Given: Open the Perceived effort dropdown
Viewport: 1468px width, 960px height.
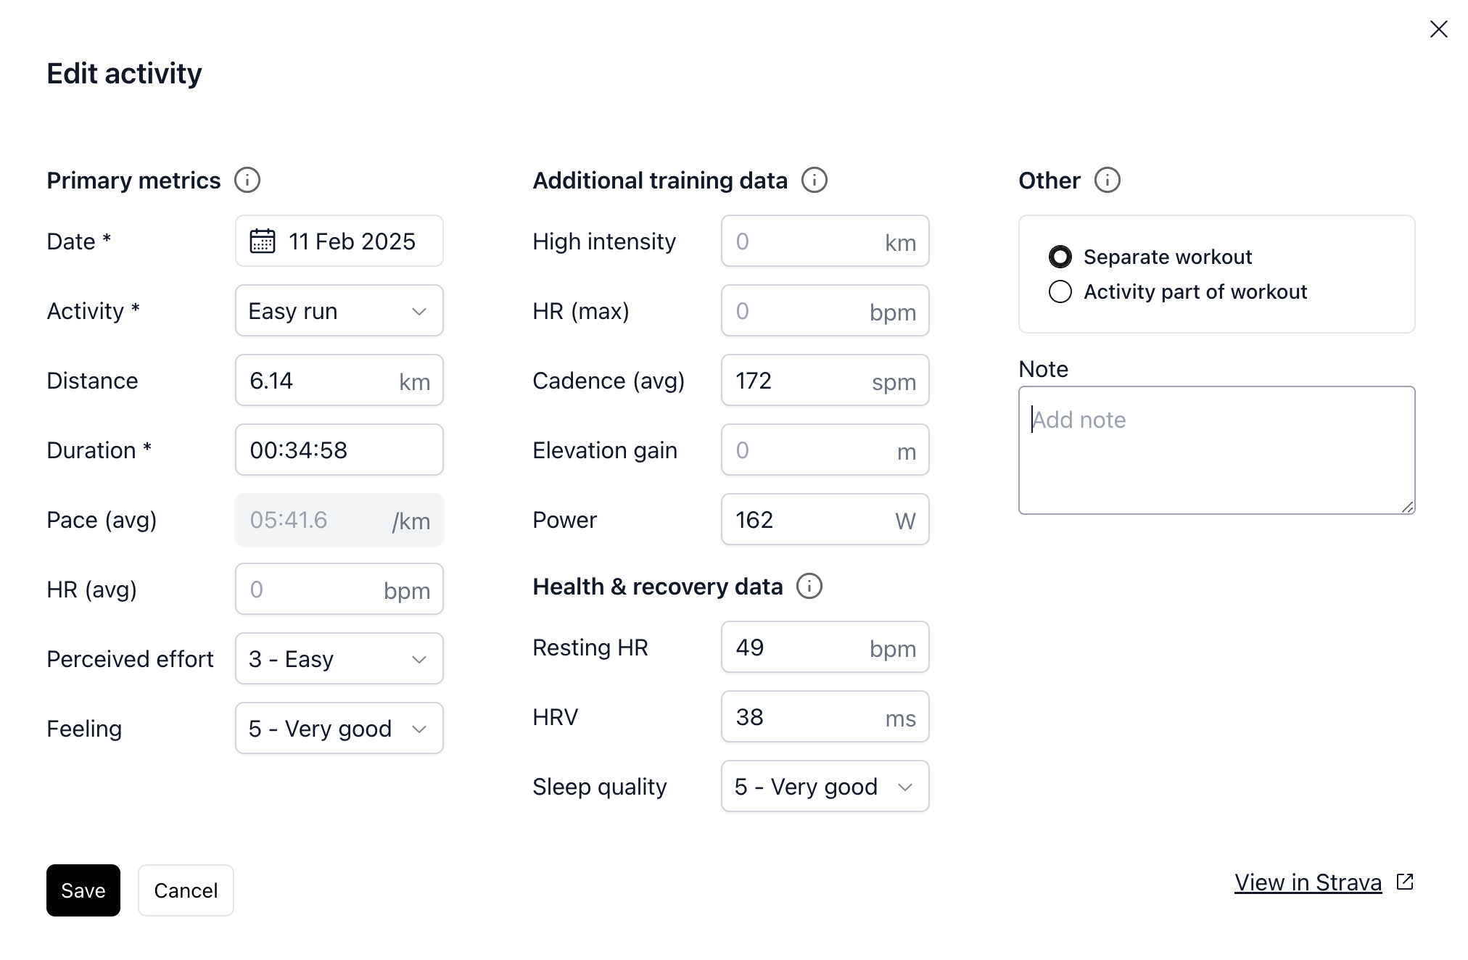Looking at the screenshot, I should tap(339, 658).
